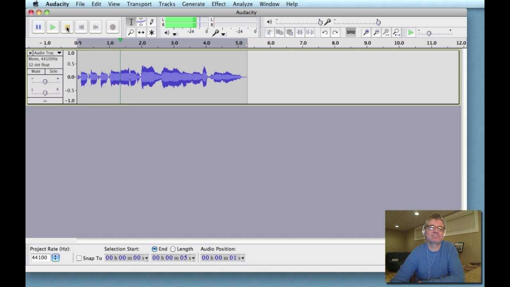Start recording with the Record button
The image size is (510, 287).
(x=113, y=27)
